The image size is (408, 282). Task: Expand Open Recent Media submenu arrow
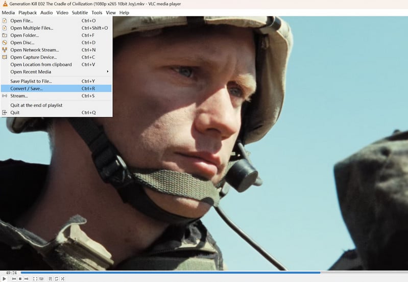tap(107, 71)
